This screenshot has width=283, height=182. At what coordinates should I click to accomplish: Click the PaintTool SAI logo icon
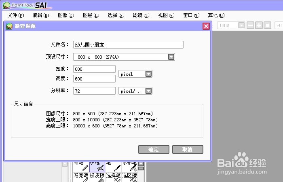click(6, 5)
